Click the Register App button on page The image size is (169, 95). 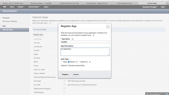38,35
